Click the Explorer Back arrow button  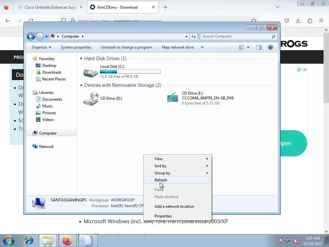click(31, 36)
